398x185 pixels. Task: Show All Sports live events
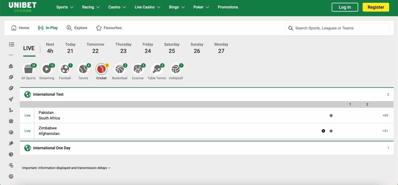click(29, 71)
